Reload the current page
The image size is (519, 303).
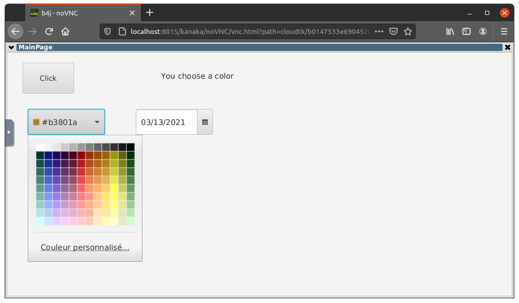(x=49, y=31)
